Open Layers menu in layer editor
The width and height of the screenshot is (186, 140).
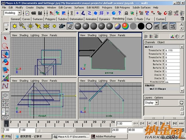pos(148,98)
